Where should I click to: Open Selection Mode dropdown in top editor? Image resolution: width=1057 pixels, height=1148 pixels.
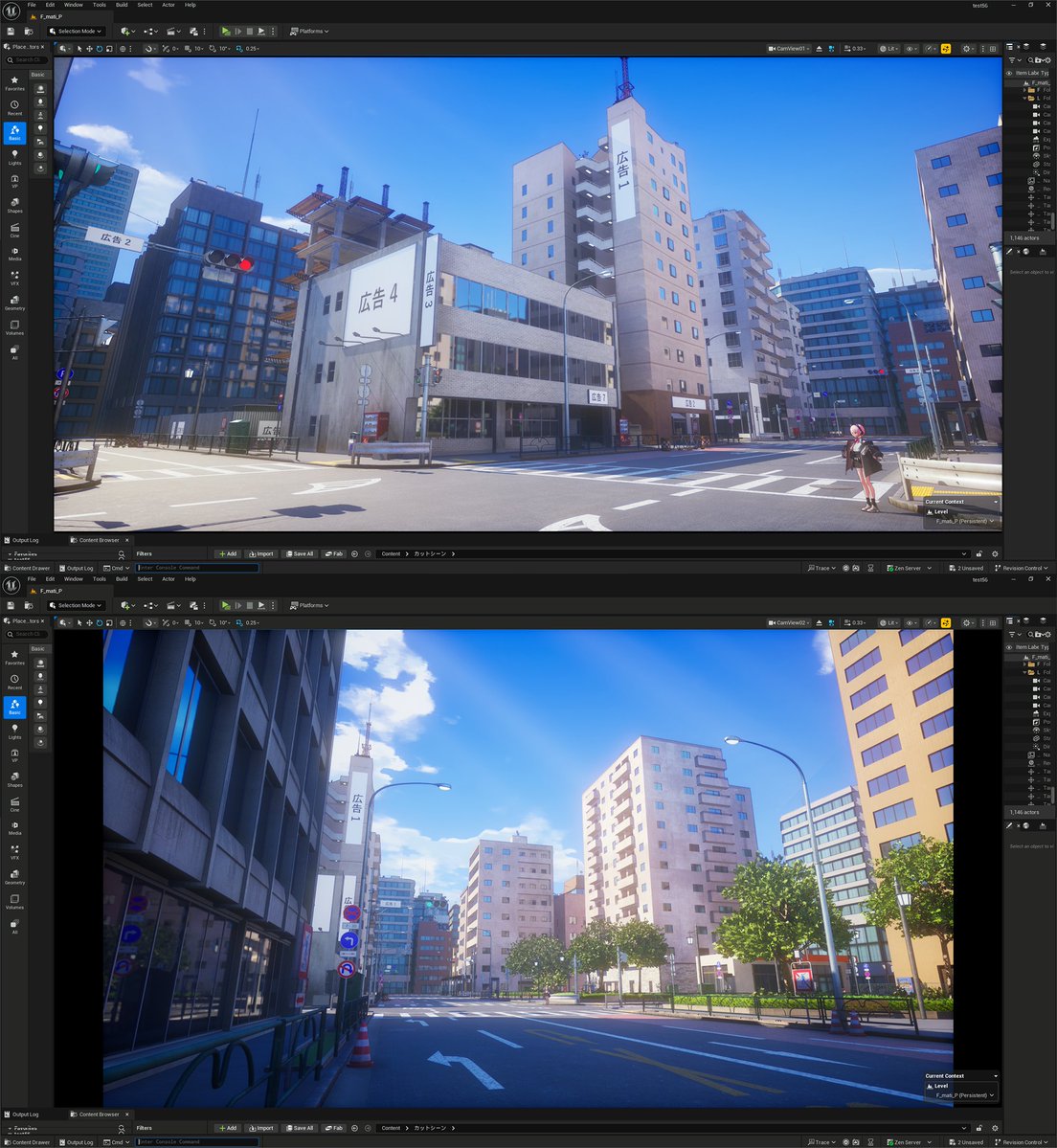point(77,32)
